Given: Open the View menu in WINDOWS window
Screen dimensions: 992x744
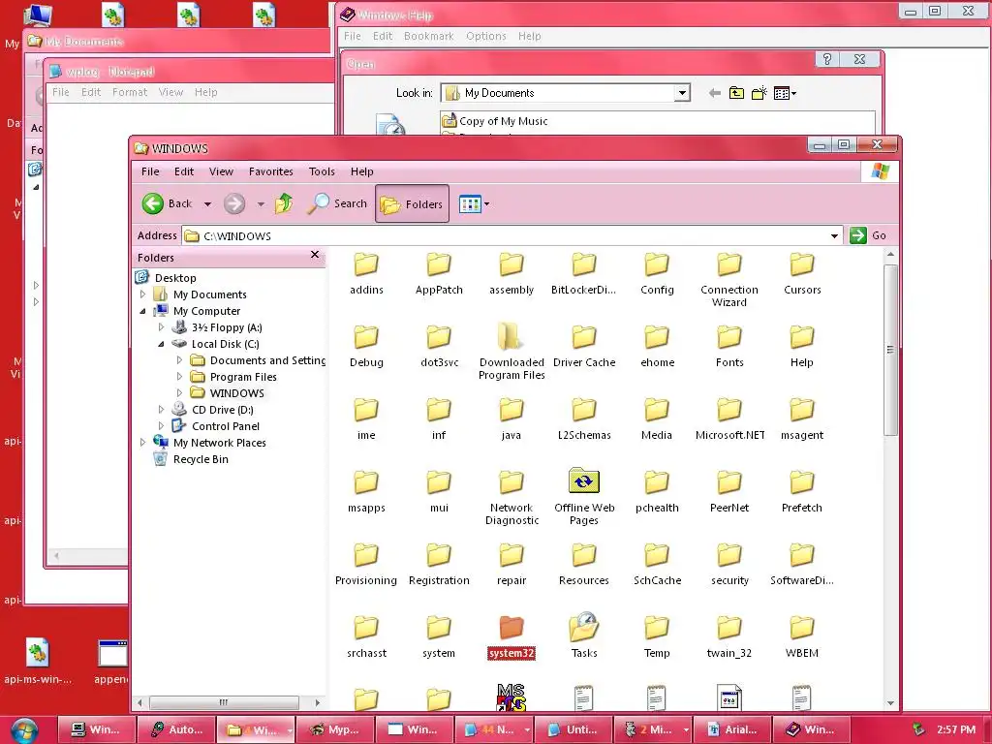Looking at the screenshot, I should [221, 171].
